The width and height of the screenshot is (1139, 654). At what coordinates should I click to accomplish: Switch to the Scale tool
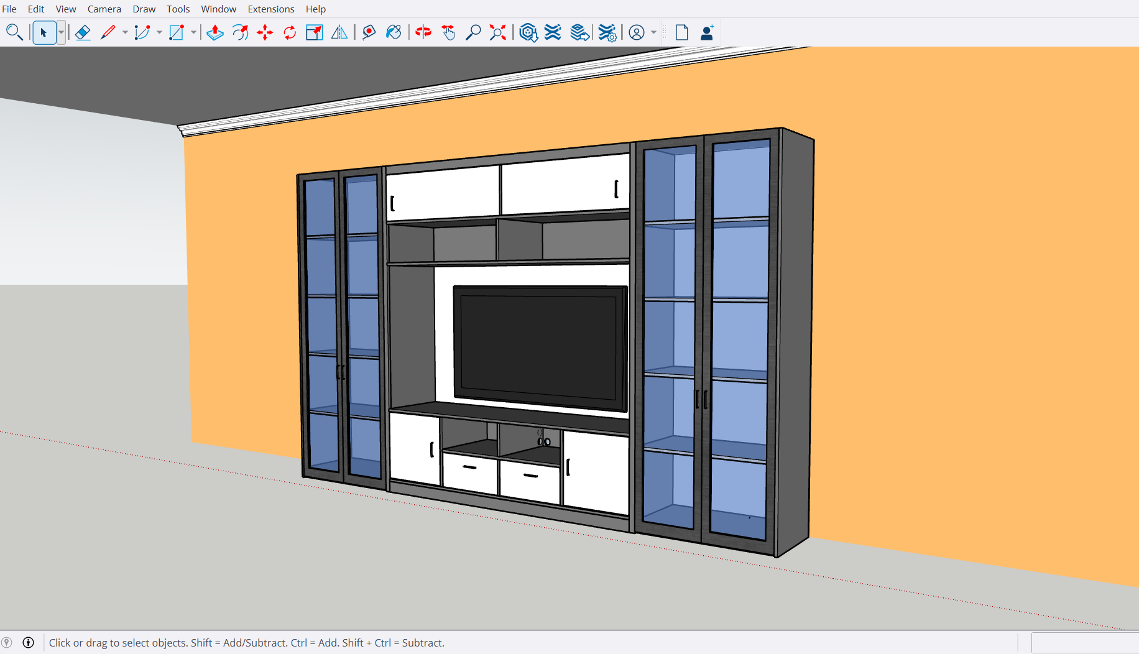314,32
